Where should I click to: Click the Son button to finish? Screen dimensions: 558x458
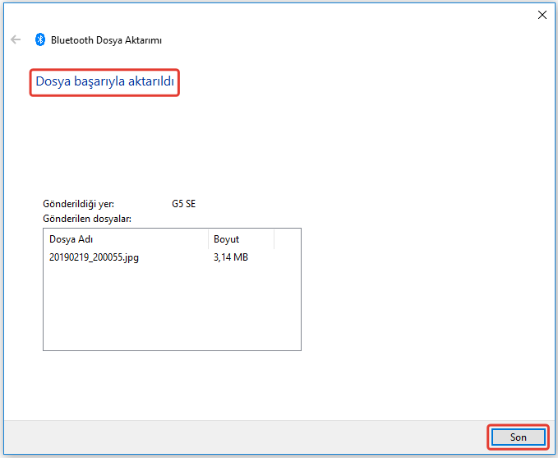coord(518,437)
